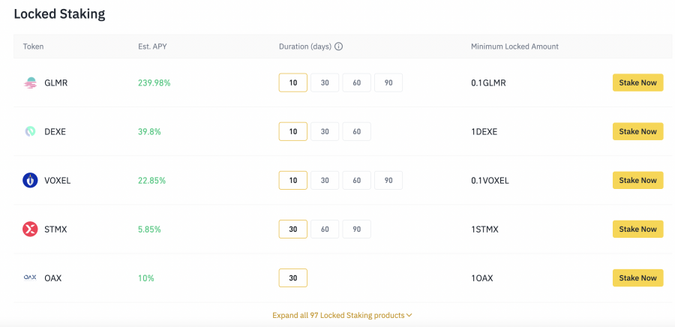Click the OAX token icon
This screenshot has width=675, height=327.
click(30, 277)
